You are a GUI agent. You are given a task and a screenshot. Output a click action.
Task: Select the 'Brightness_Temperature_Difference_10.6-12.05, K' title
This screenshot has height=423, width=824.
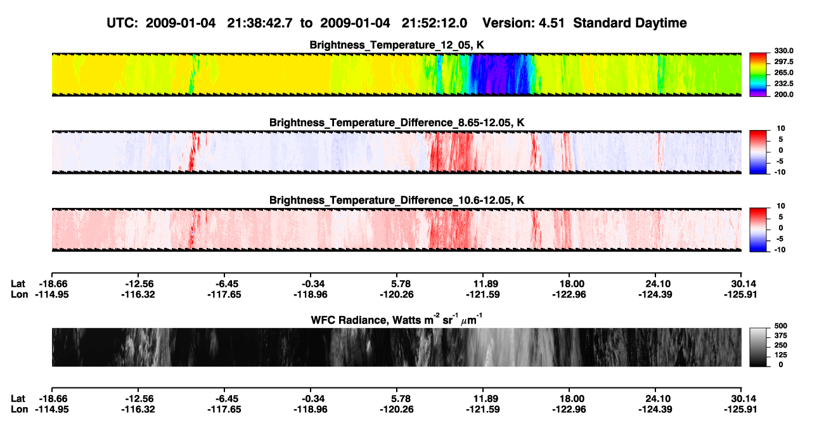pyautogui.click(x=397, y=200)
